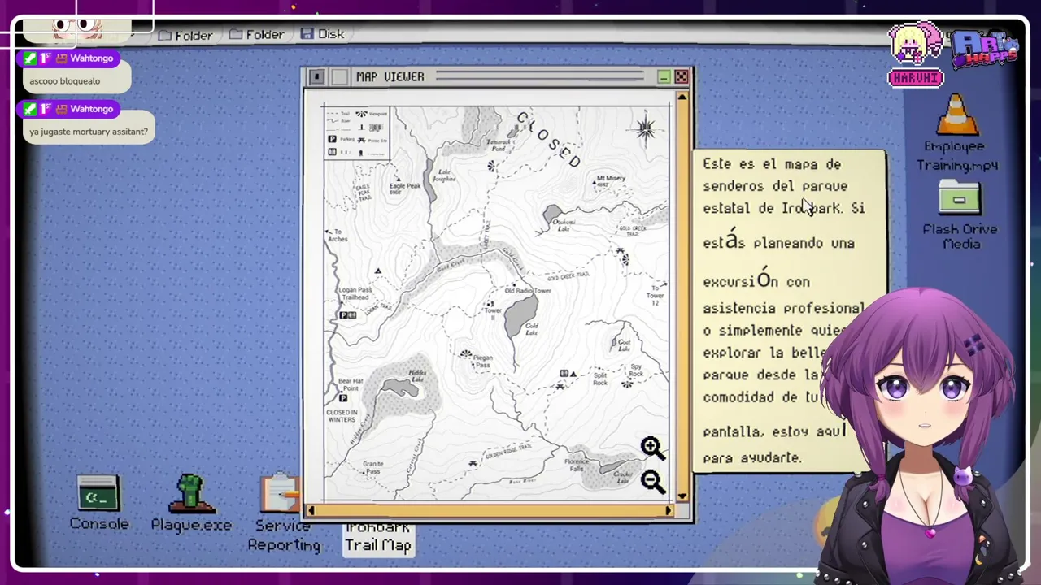Click the 'CLOSED' text across the map top
Viewport: 1041px width, 585px height.
tap(549, 139)
